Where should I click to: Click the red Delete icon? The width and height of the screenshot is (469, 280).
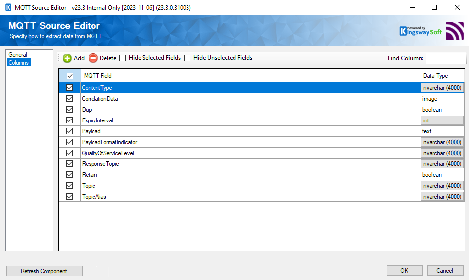93,58
